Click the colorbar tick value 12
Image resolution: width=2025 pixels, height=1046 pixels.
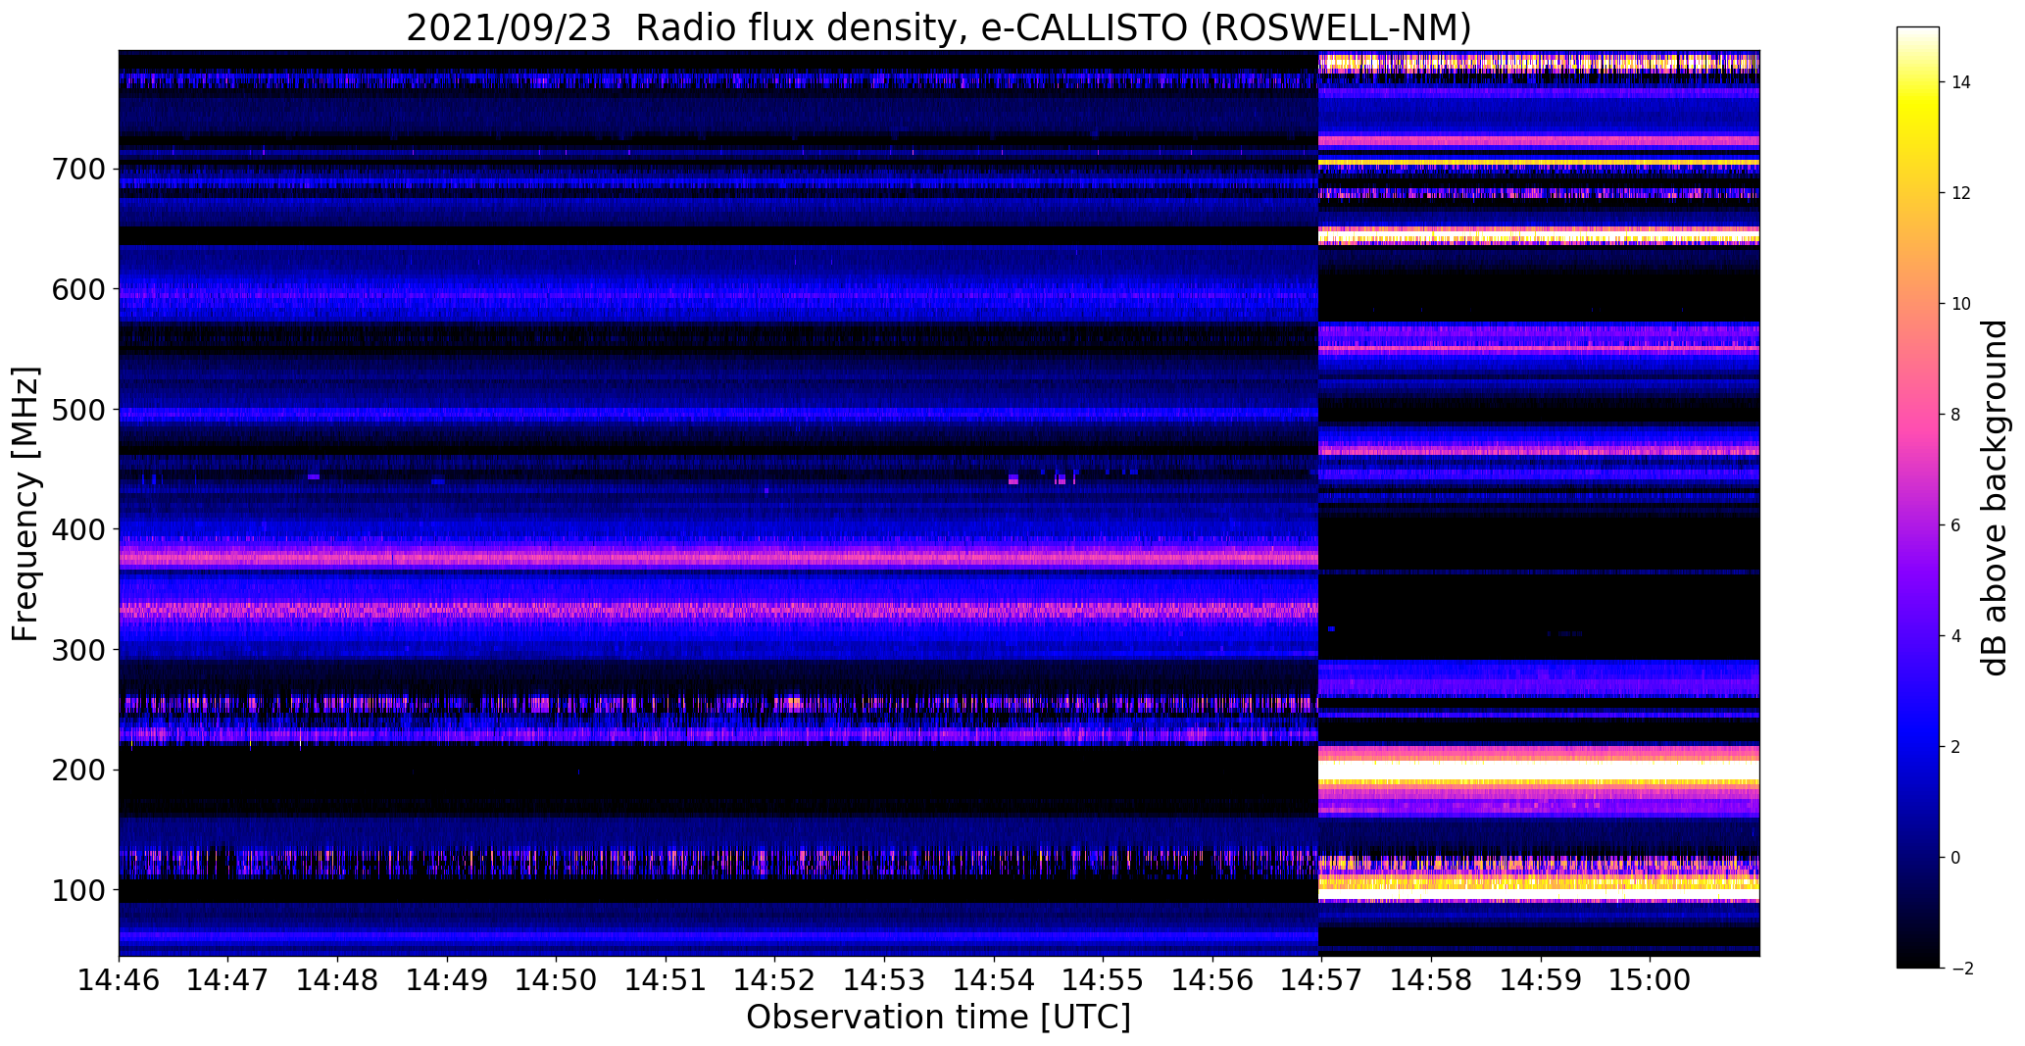(x=1960, y=193)
